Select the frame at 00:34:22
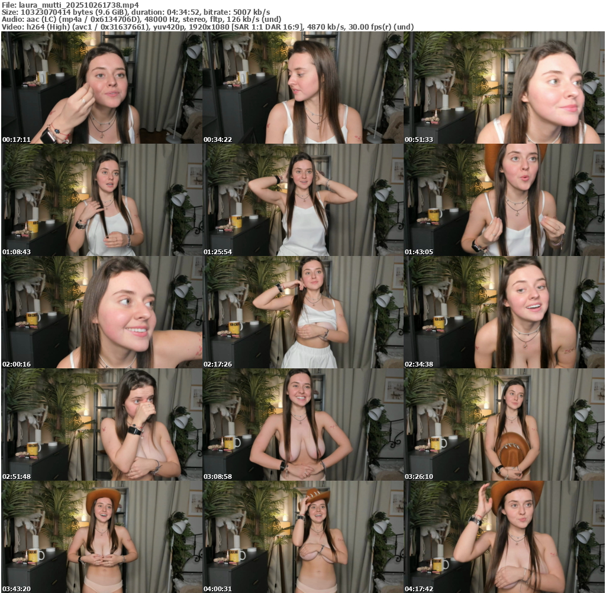 tap(303, 88)
